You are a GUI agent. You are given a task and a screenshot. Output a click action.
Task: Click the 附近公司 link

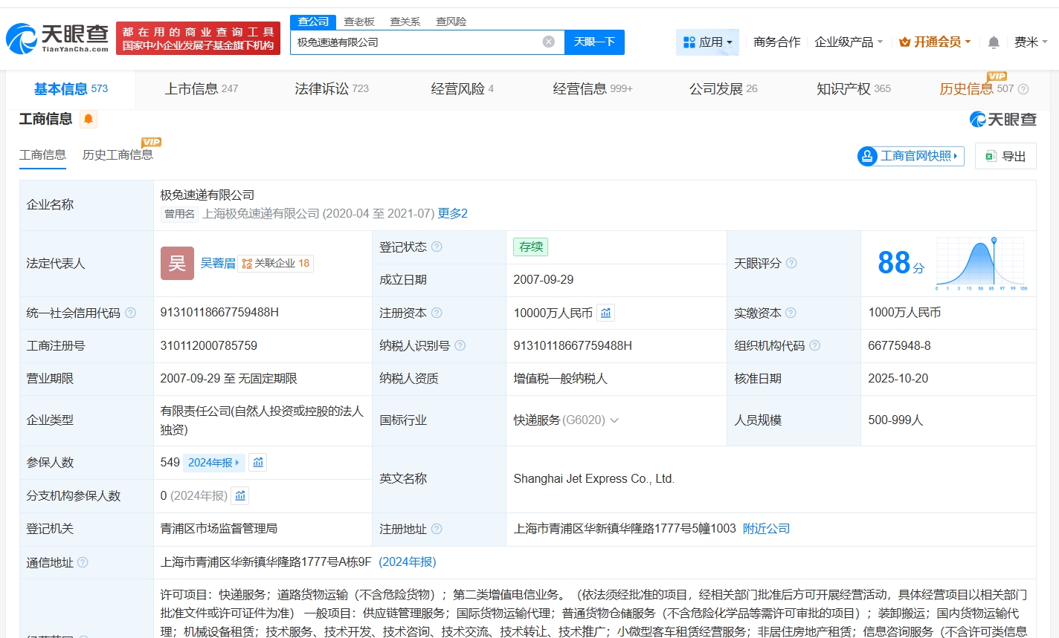767,529
